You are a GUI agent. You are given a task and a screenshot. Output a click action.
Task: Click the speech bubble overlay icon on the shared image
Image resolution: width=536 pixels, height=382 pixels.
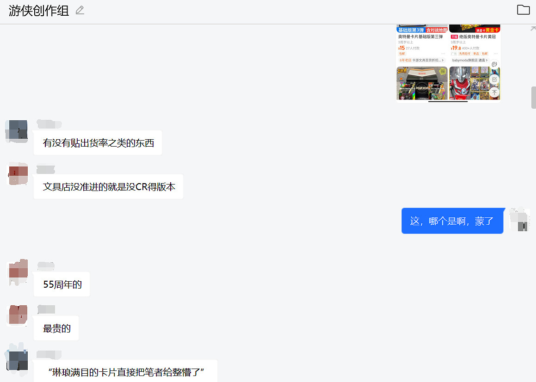[x=494, y=64]
